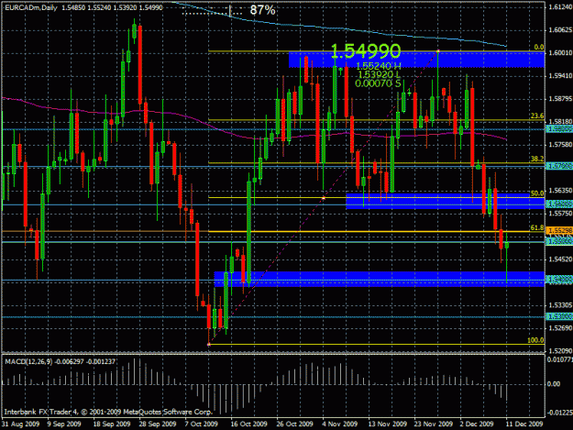
Task: Click 1.55750 on the price axis
Action: click(x=560, y=213)
